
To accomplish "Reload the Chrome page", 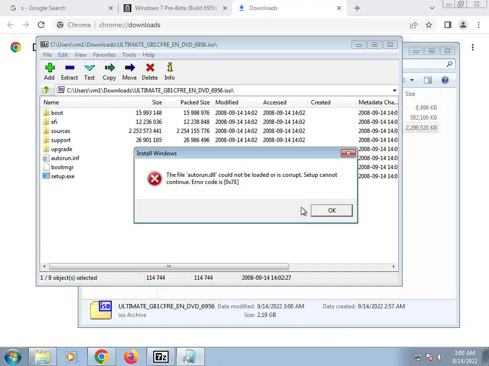I will coord(41,25).
